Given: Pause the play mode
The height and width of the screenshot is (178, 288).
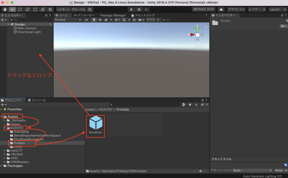Looking at the screenshot, I should point(139,9).
